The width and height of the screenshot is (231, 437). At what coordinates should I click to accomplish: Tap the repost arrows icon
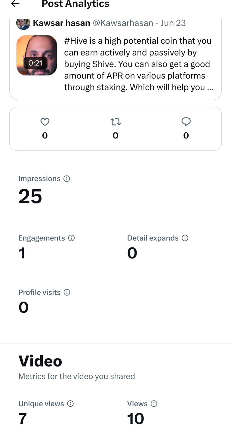tap(115, 122)
